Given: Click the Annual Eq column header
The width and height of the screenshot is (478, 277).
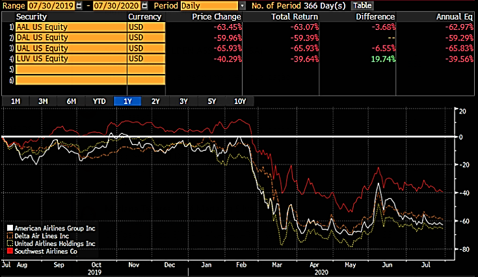Looking at the screenshot, I should coord(454,17).
